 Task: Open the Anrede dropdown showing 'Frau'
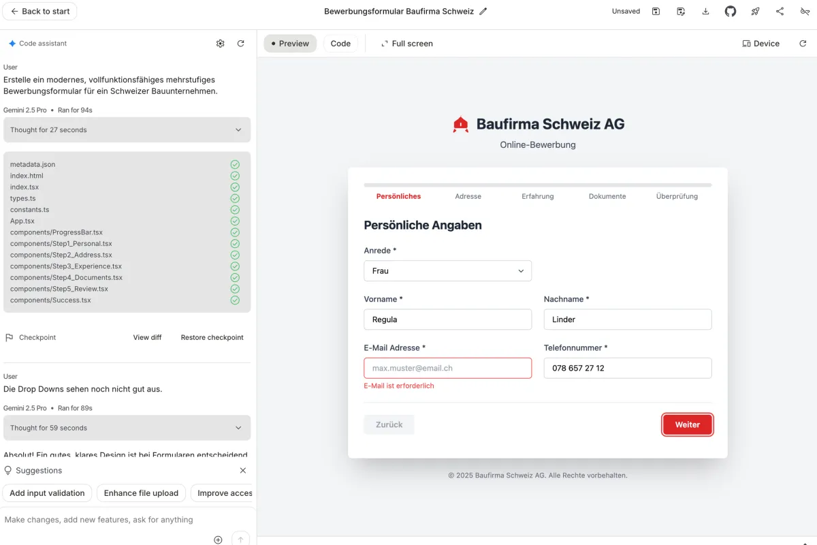[x=447, y=270]
